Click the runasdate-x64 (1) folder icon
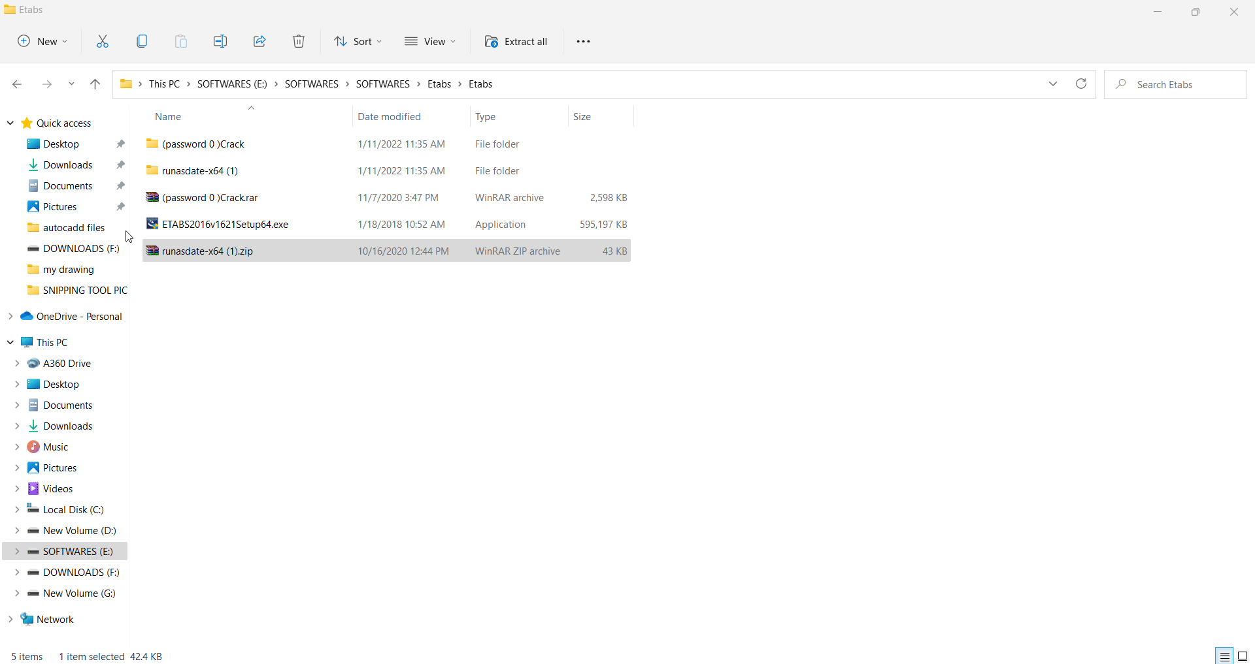 tap(152, 170)
